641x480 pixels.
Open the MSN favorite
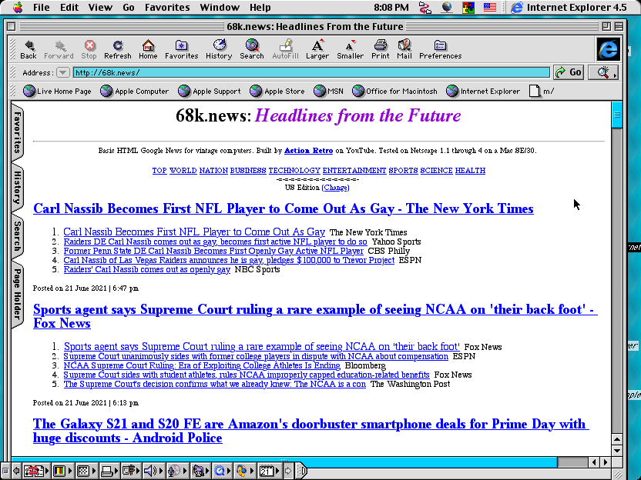(329, 91)
